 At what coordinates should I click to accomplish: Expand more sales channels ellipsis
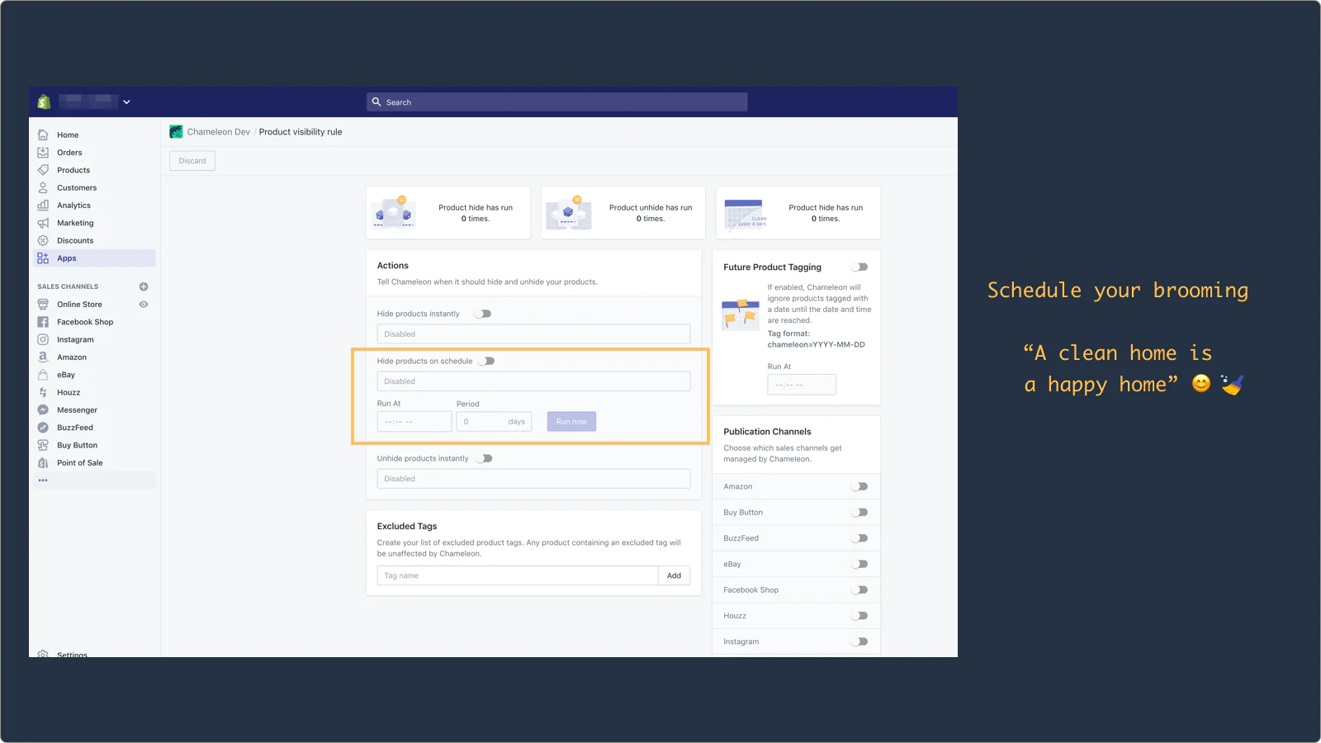(x=43, y=480)
